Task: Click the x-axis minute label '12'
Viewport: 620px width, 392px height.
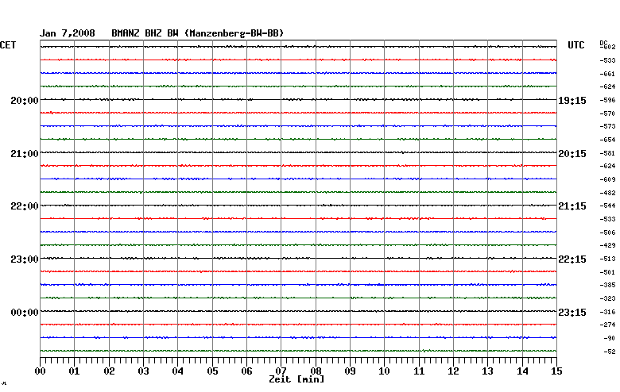Action: pos(454,371)
